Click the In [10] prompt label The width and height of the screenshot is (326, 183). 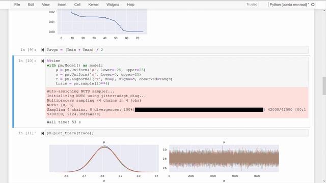point(27,61)
